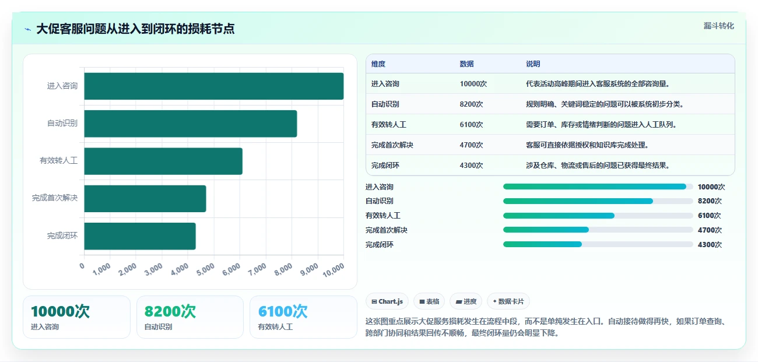This screenshot has height=362, width=758.
Task: Select the Chart.js tag chip
Action: point(387,301)
